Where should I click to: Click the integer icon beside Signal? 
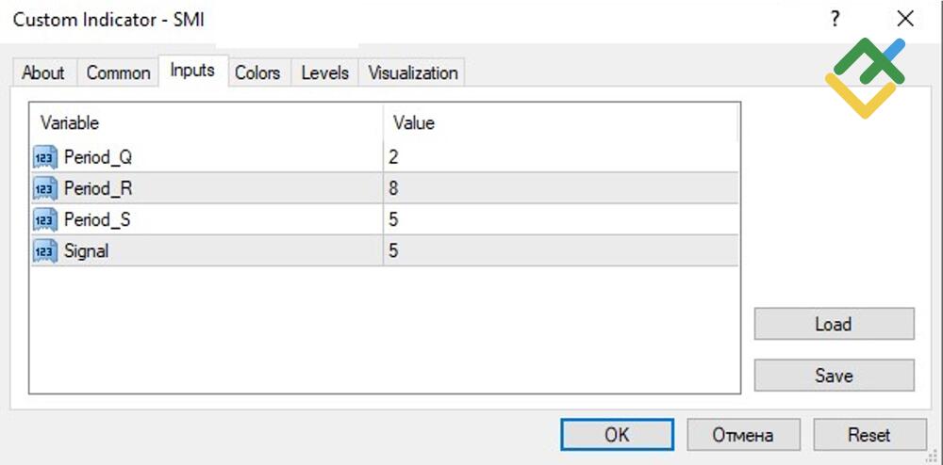(45, 251)
